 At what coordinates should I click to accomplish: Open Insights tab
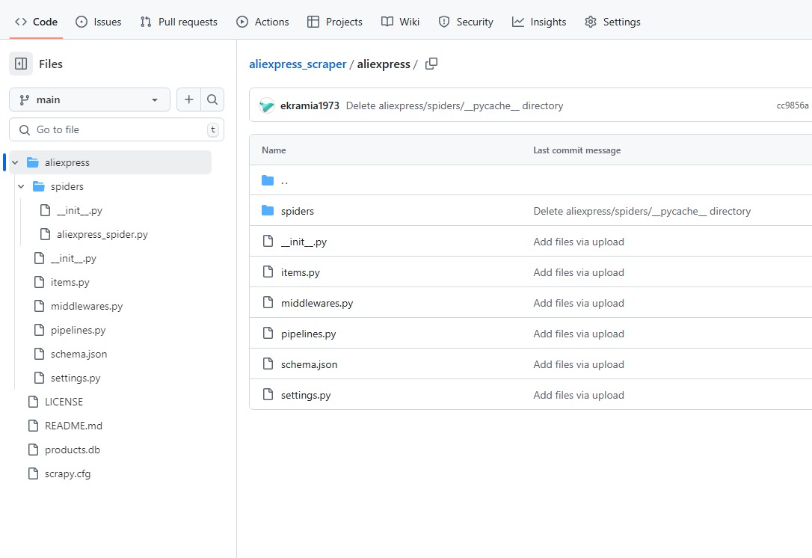tap(539, 22)
